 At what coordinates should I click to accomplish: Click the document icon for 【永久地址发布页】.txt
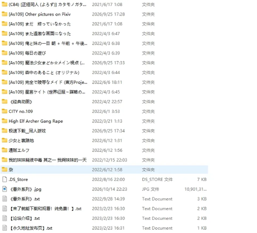point(5,228)
